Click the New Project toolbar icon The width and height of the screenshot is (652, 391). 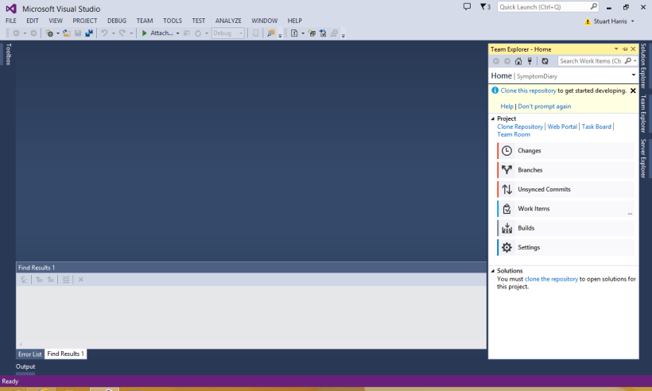(49, 33)
